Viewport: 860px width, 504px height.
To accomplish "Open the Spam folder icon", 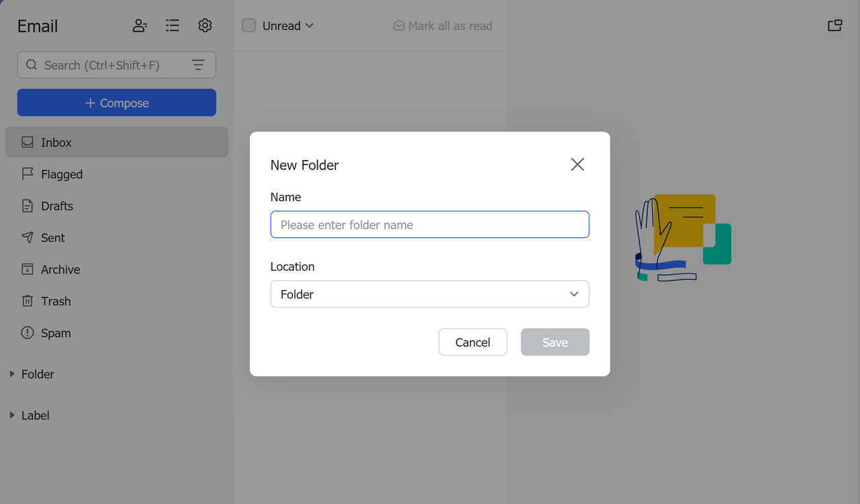I will [x=27, y=333].
